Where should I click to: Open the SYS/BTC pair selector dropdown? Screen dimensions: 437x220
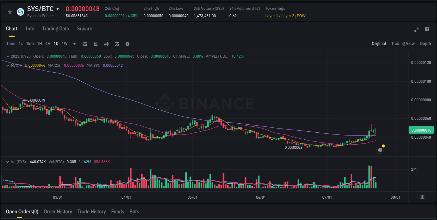58,9
